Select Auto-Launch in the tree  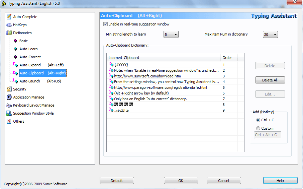[x=30, y=81]
